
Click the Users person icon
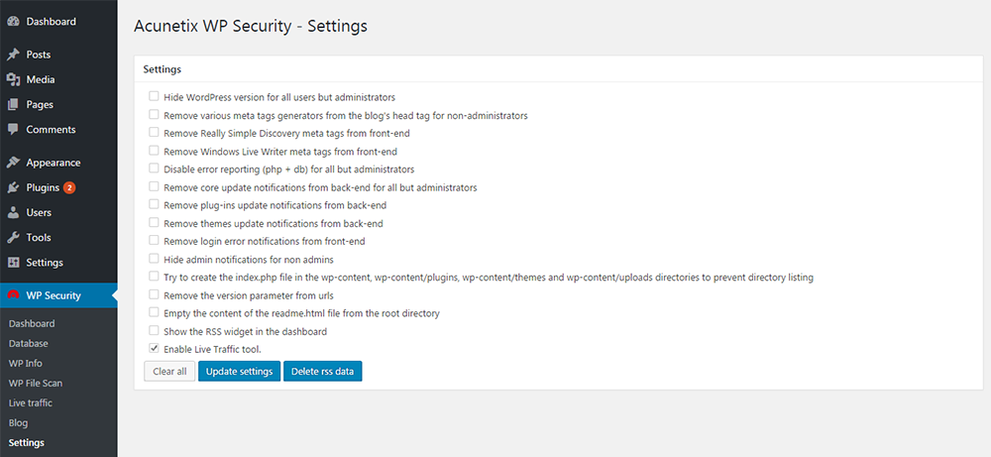13,213
